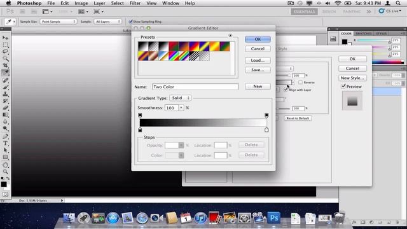Open the Arrange Documents menu icon

coord(83,11)
